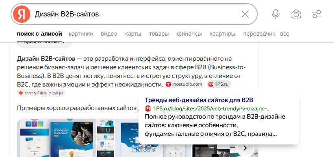Start voice search with microphone icon

276,14
